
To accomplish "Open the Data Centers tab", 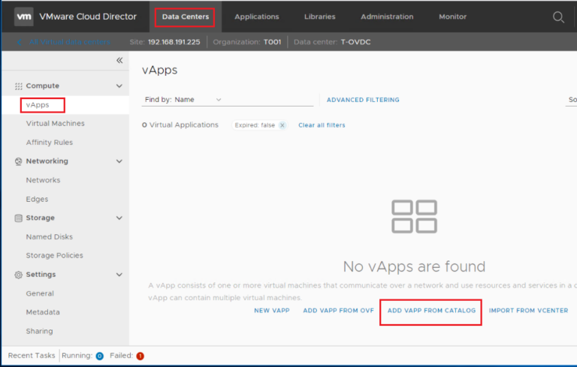I will tap(186, 17).
